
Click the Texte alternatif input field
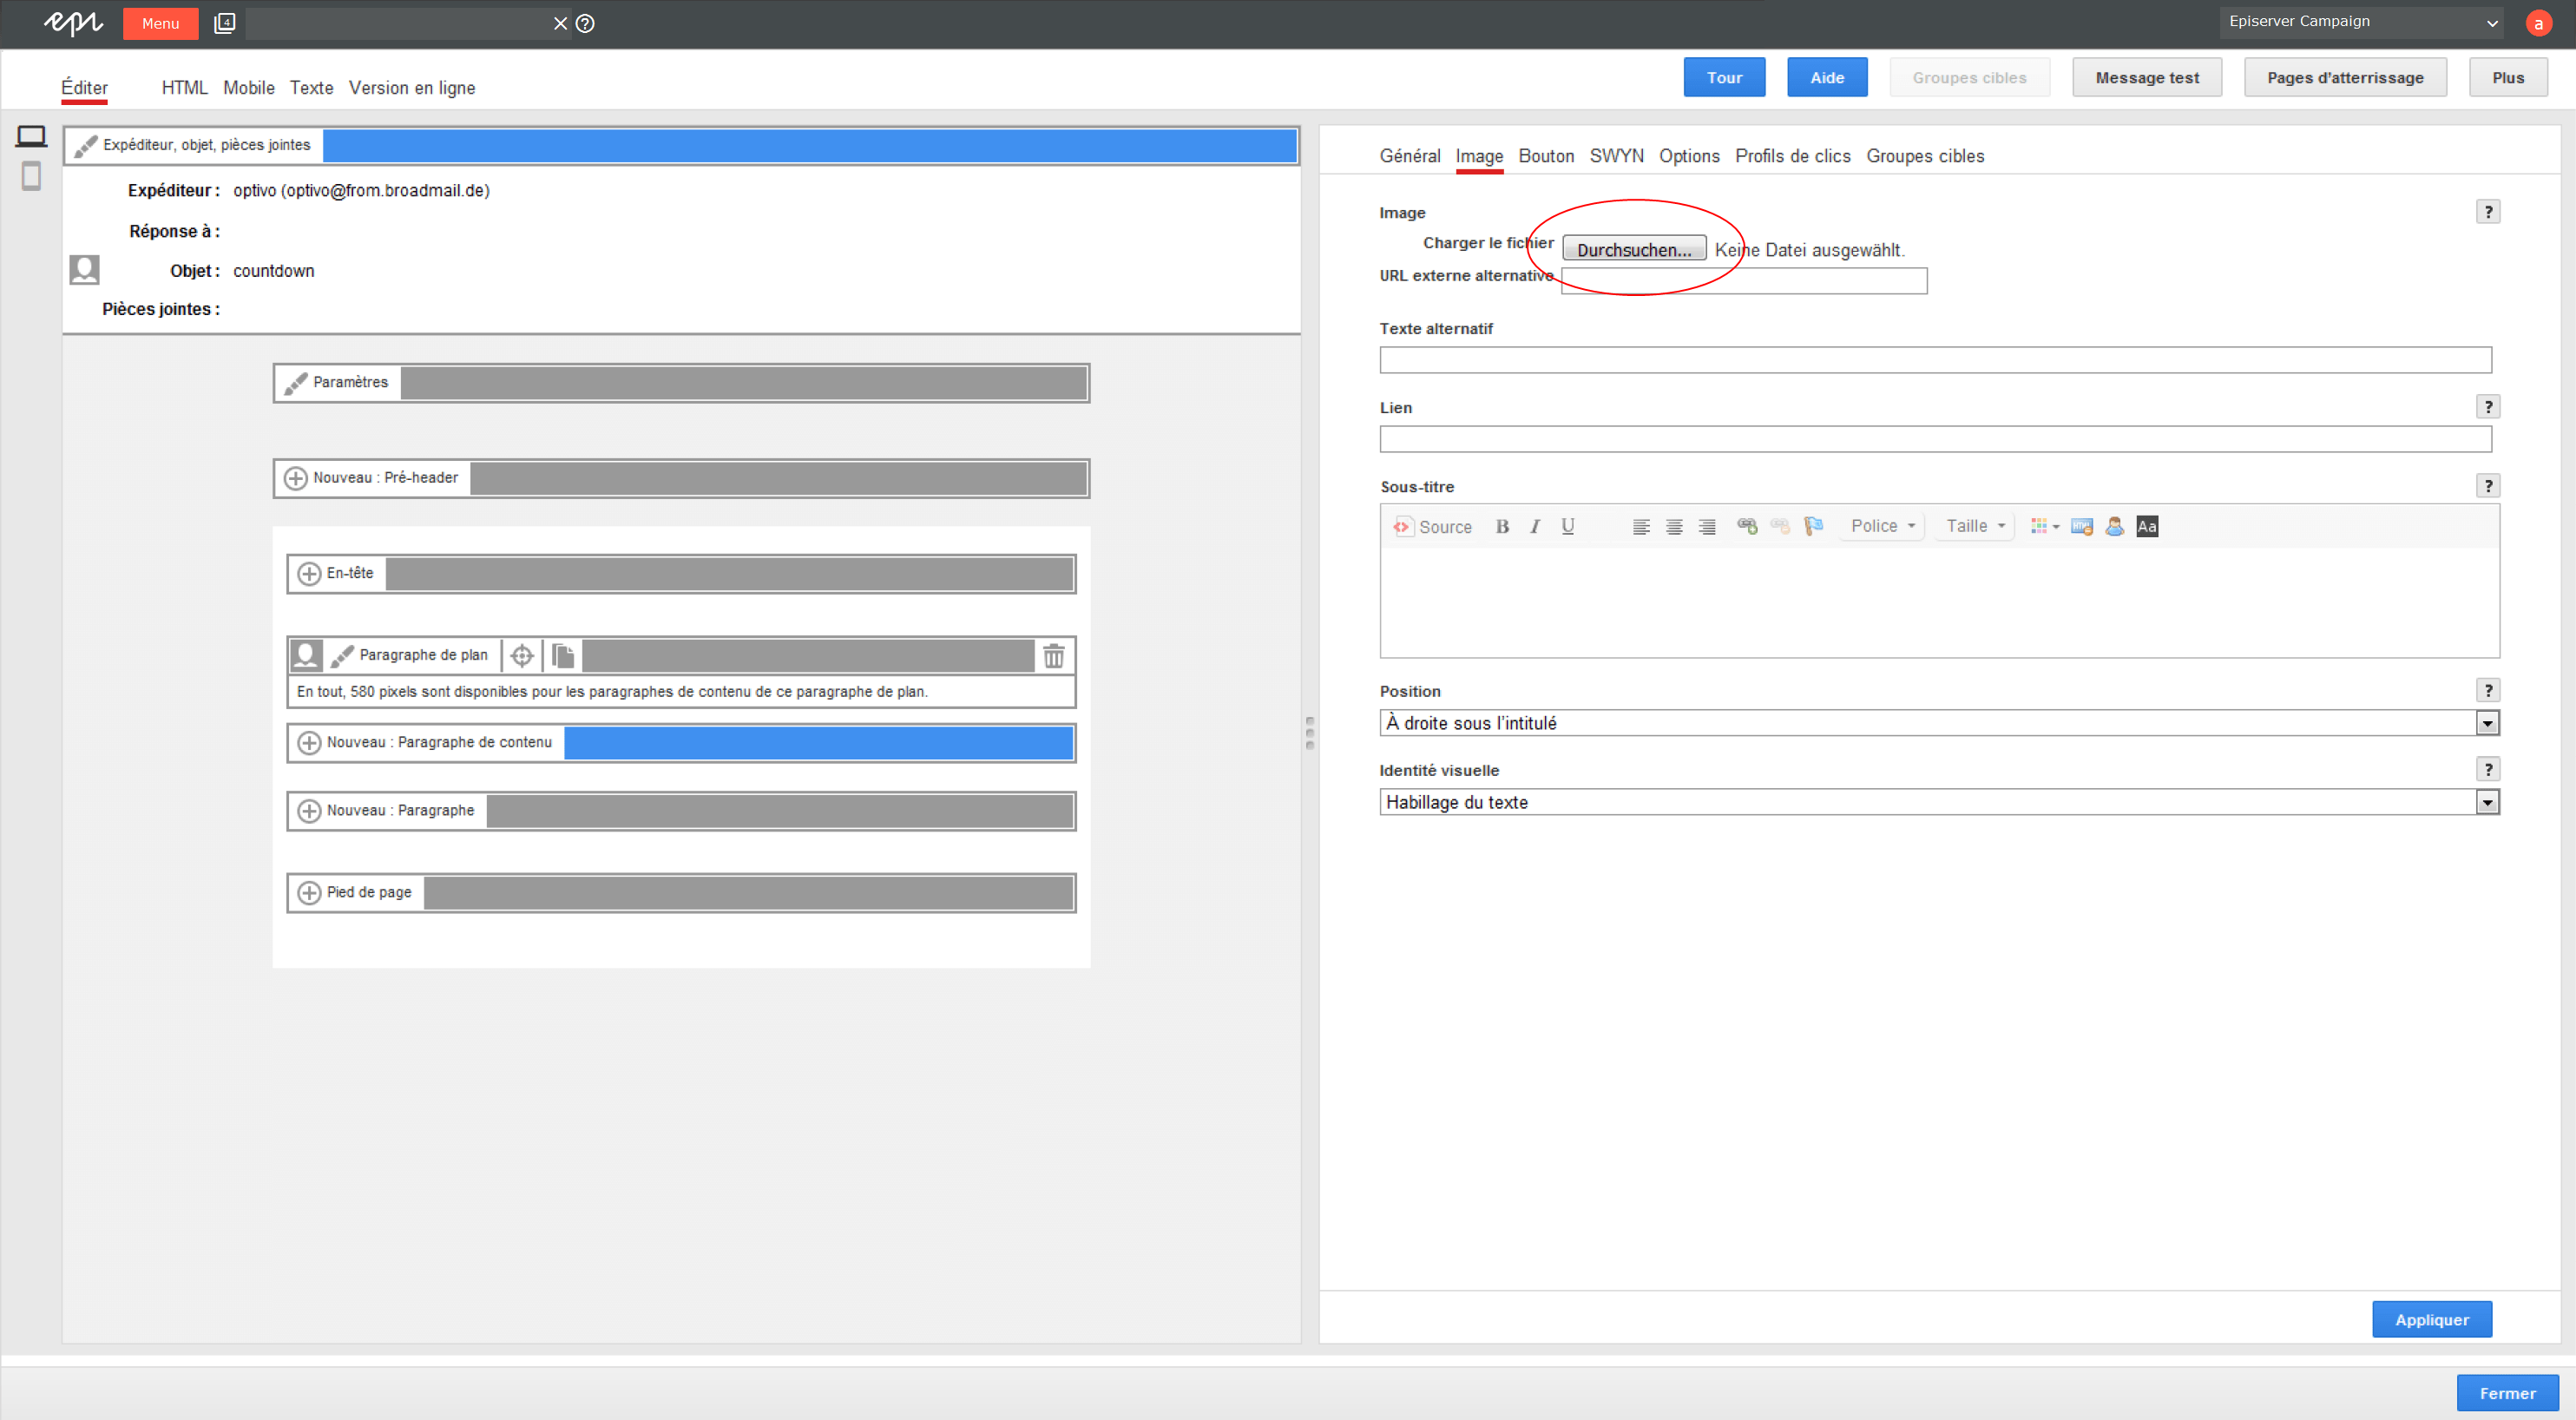(x=1935, y=360)
